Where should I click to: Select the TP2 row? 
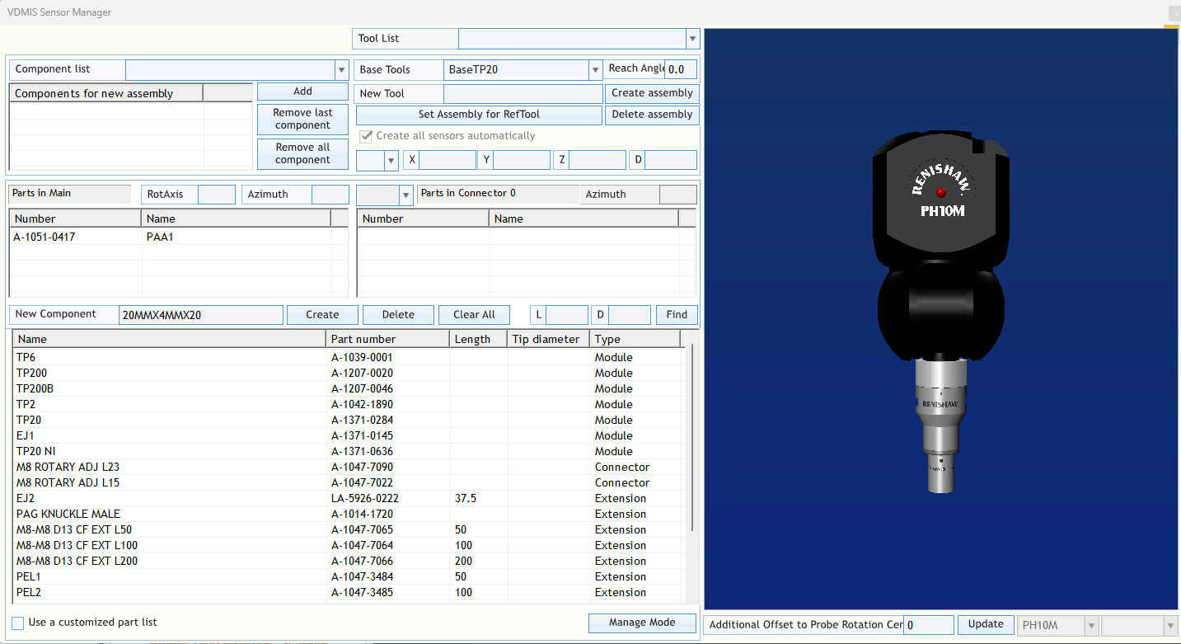349,404
